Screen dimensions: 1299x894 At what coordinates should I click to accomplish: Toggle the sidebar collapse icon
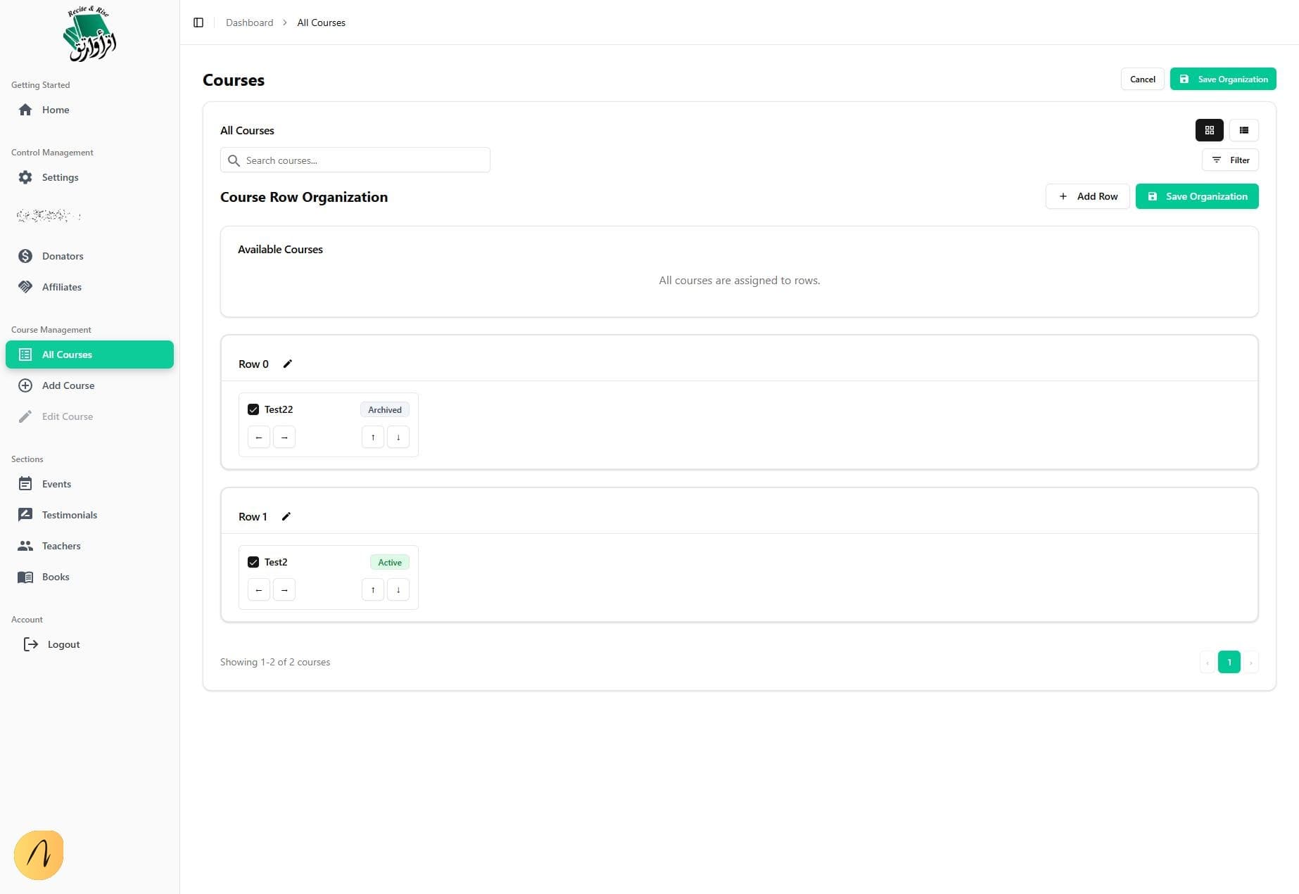click(x=198, y=23)
